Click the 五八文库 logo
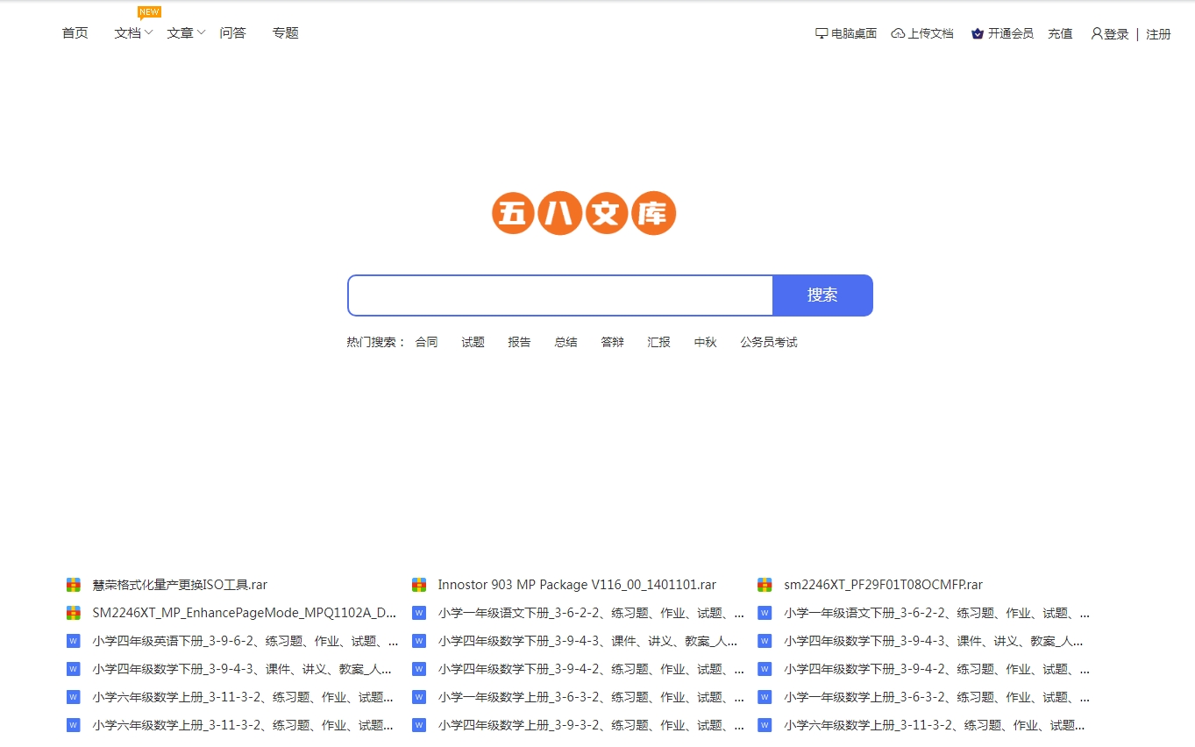 [x=583, y=212]
